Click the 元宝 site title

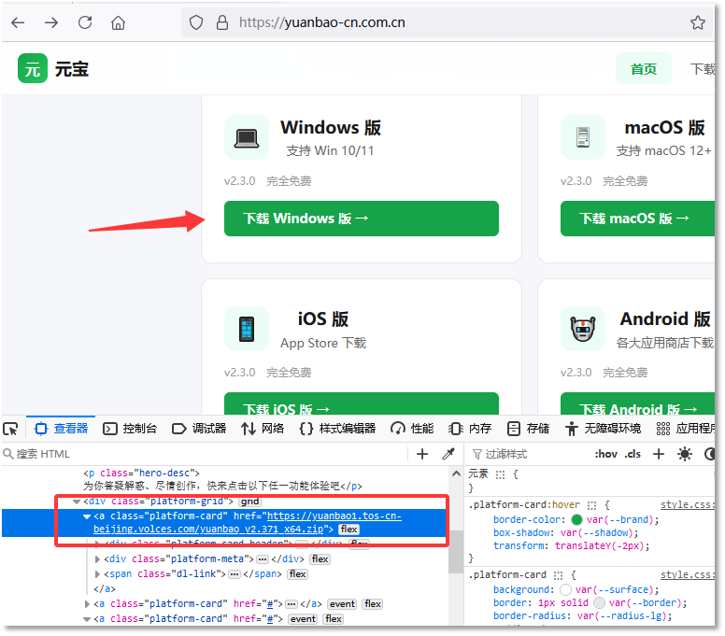tap(72, 69)
